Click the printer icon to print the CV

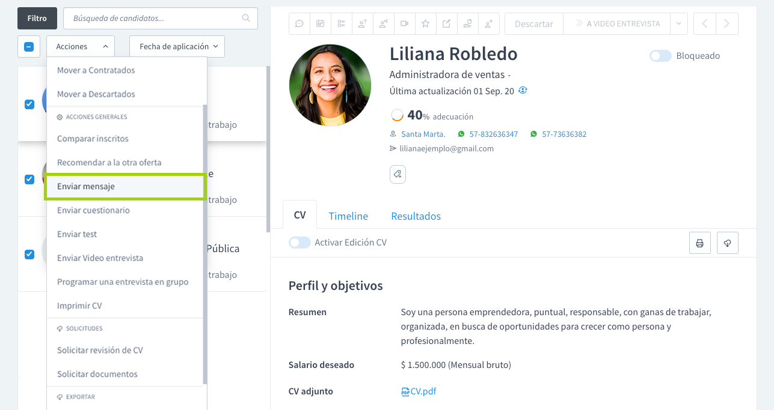pyautogui.click(x=699, y=243)
